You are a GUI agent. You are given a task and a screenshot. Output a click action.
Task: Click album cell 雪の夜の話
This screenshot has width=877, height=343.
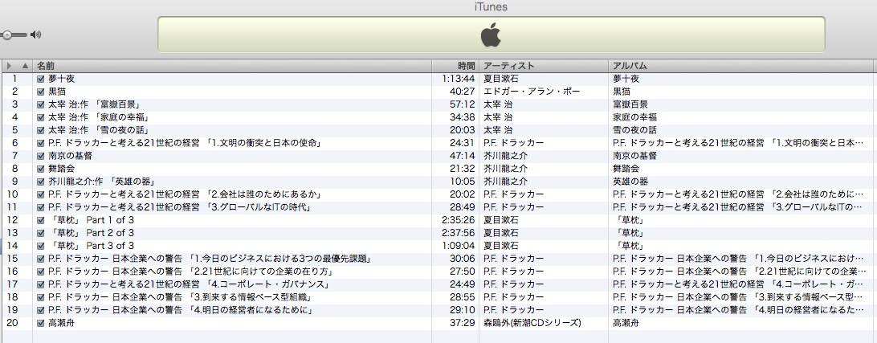coord(634,130)
